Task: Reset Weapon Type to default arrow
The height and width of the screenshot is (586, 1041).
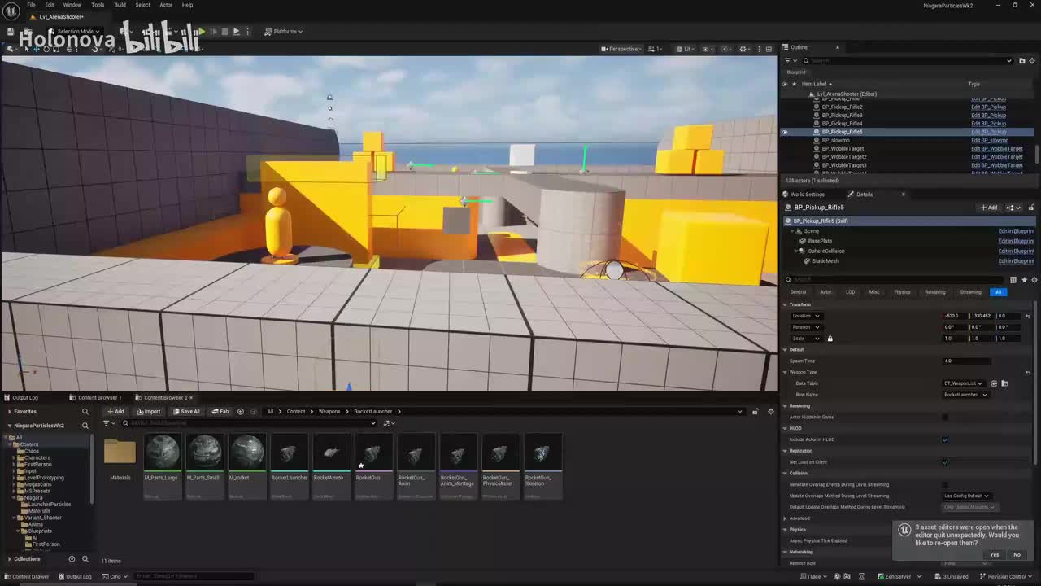Action: click(1028, 372)
